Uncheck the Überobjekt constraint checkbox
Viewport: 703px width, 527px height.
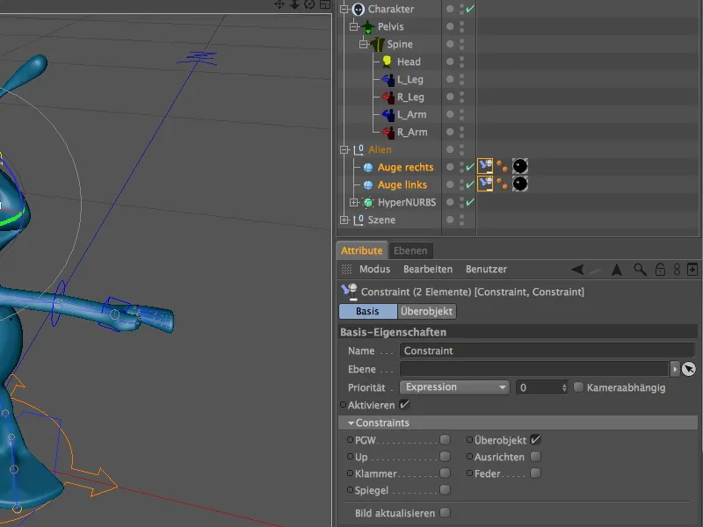click(x=536, y=440)
